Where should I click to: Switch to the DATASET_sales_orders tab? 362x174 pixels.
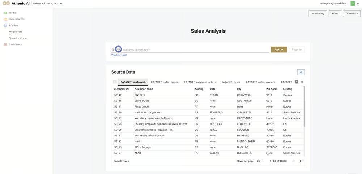click(164, 82)
